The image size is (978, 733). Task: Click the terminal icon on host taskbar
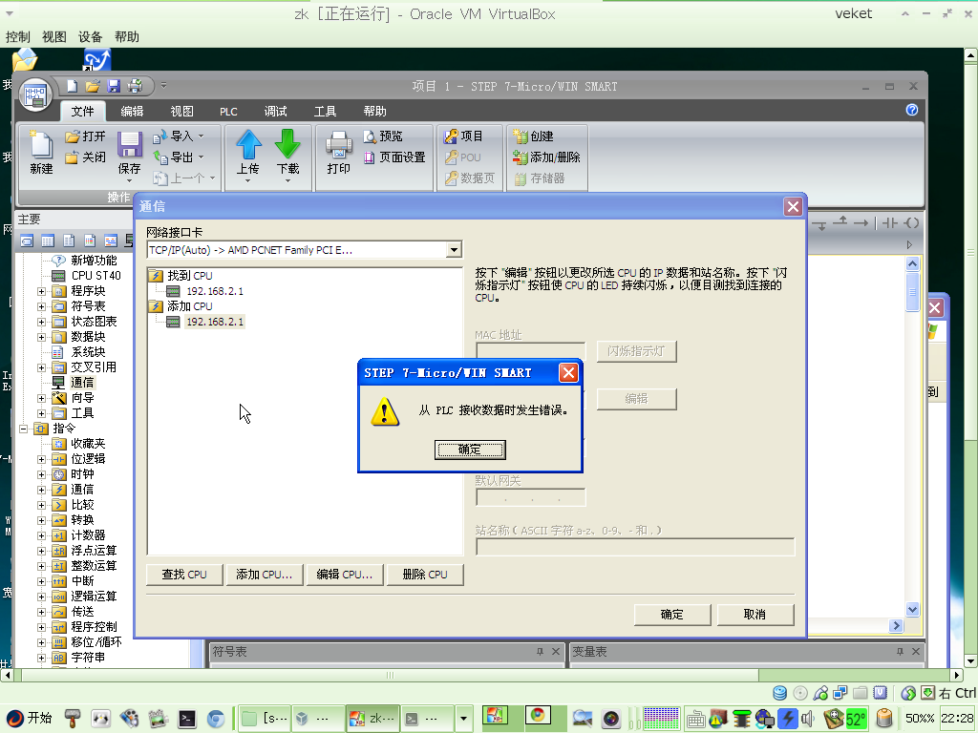(186, 719)
